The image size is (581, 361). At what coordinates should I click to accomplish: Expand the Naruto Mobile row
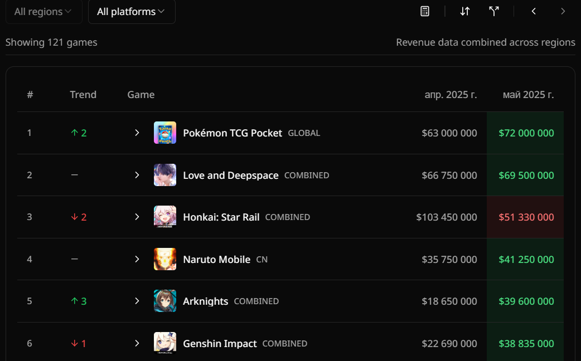click(137, 259)
